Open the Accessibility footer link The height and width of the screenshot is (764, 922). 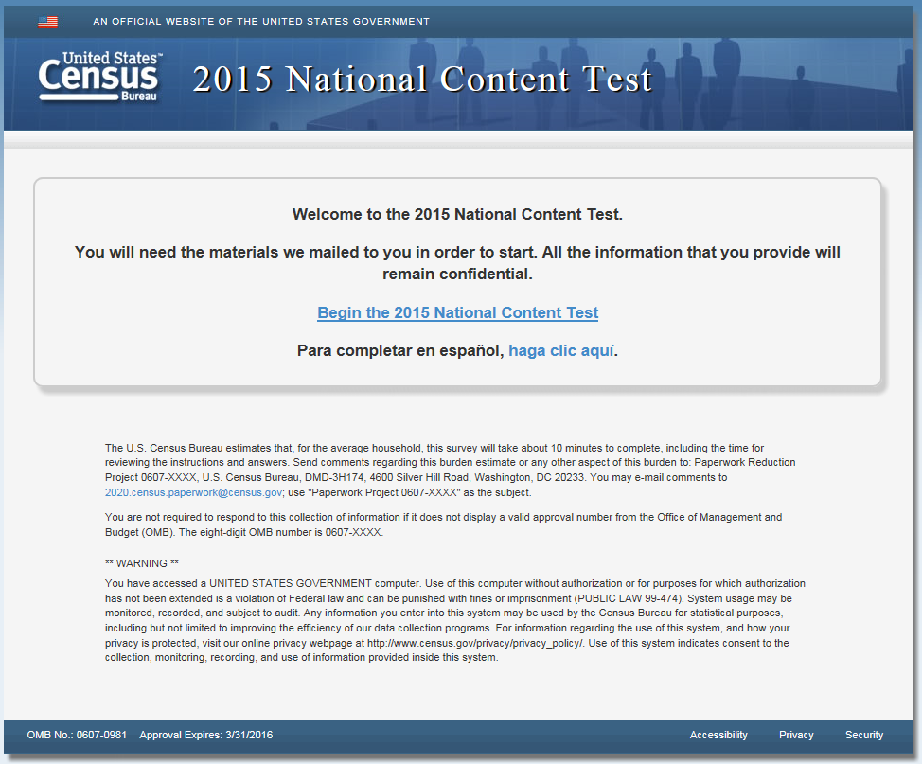tap(718, 735)
